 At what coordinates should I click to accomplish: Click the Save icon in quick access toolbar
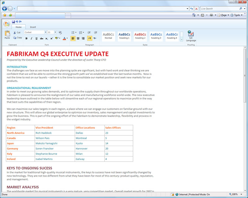point(13,22)
